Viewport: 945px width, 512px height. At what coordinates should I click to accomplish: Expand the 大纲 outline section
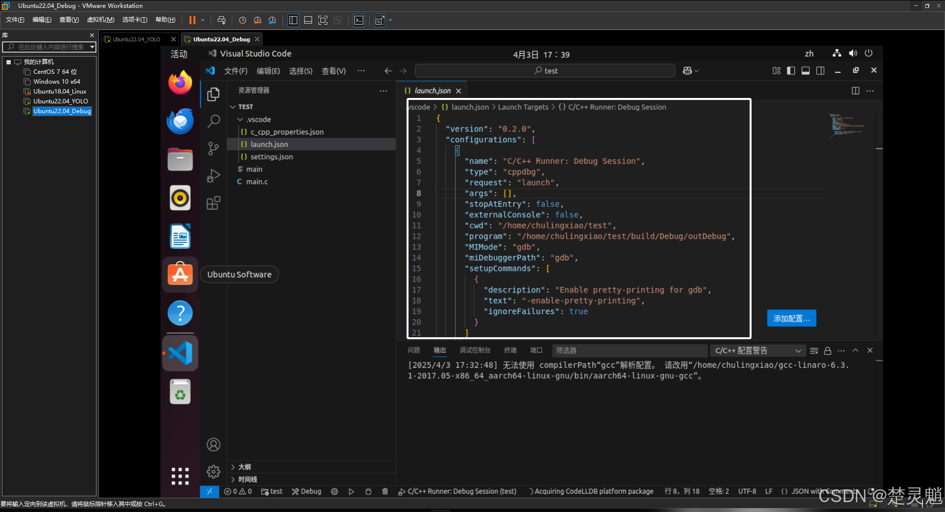click(x=244, y=467)
